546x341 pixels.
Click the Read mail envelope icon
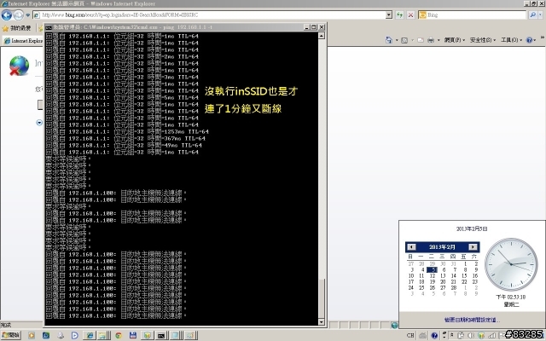(421, 40)
